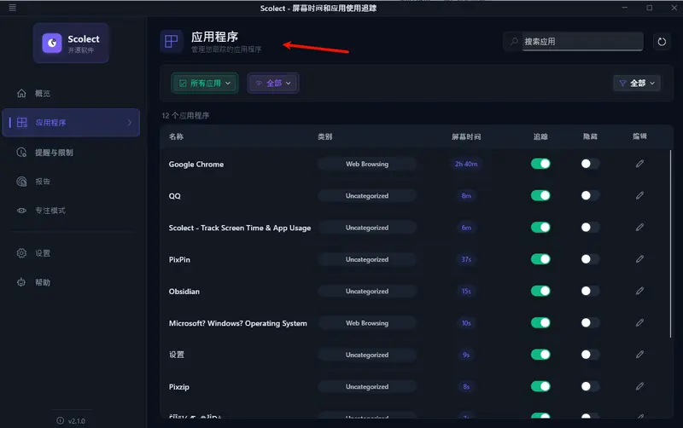The width and height of the screenshot is (683, 428).
Task: Open the 所有应用 filter dropdown
Action: 205,83
